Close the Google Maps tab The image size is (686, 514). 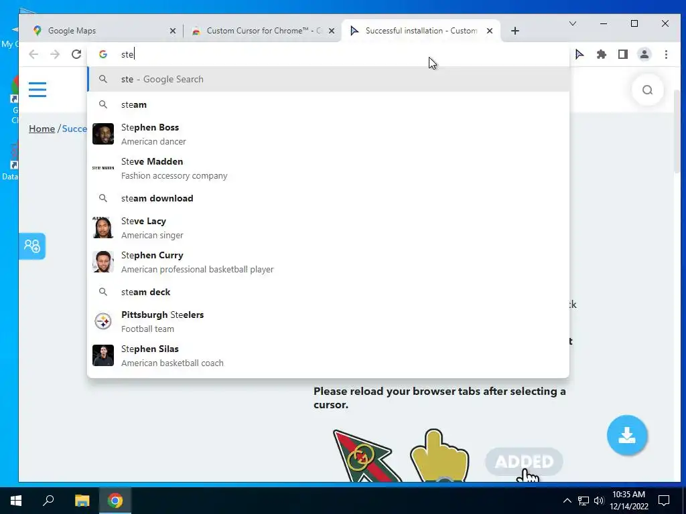pyautogui.click(x=173, y=31)
